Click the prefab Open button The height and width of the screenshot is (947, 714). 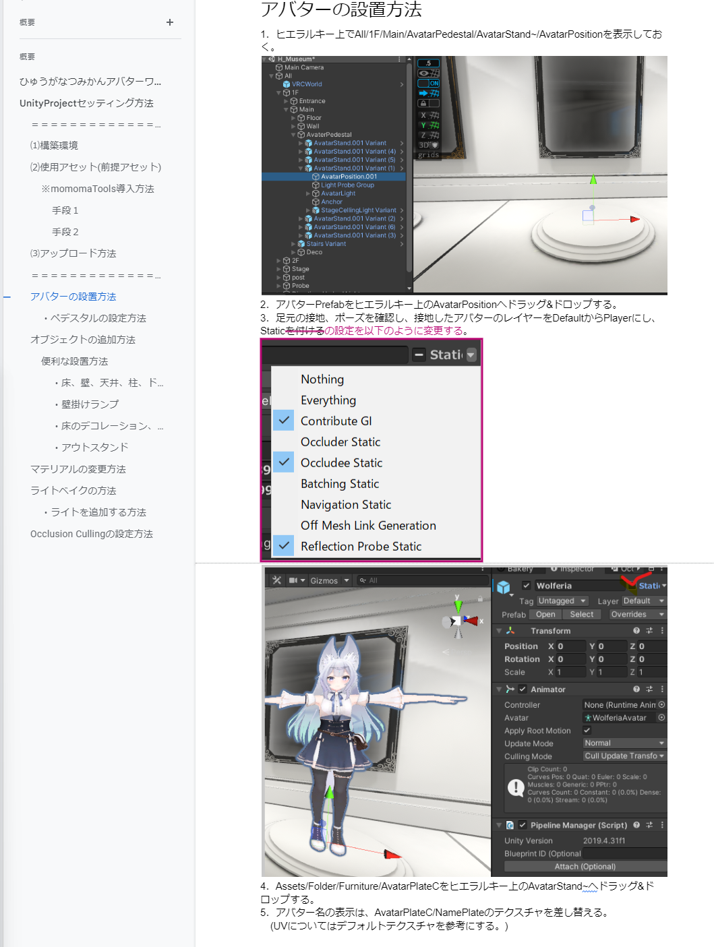click(x=545, y=614)
